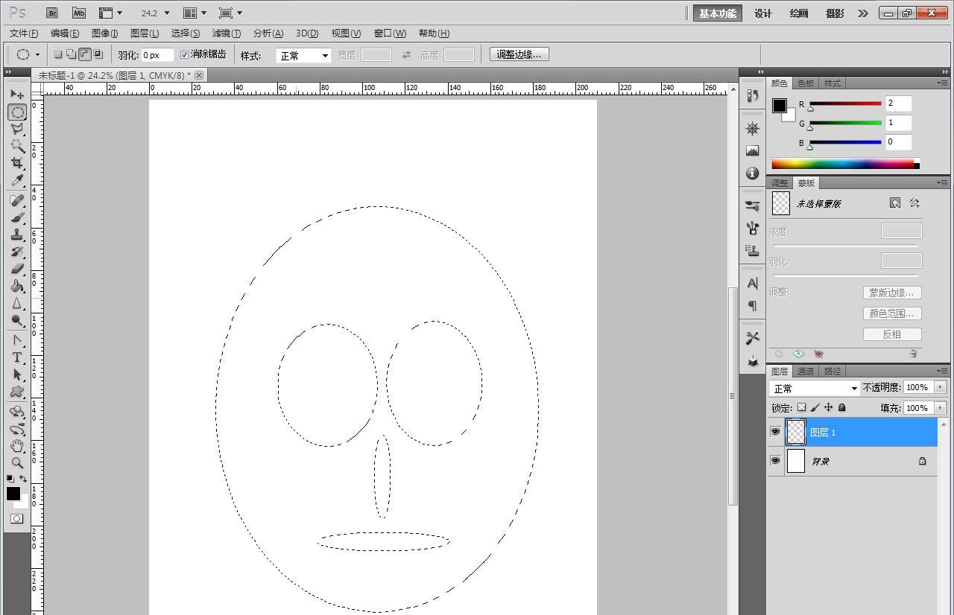Open the 滤镜(T) menu
This screenshot has height=615, width=954.
click(227, 34)
